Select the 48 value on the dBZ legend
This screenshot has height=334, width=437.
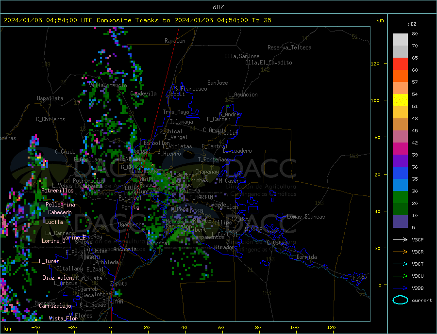click(415, 119)
